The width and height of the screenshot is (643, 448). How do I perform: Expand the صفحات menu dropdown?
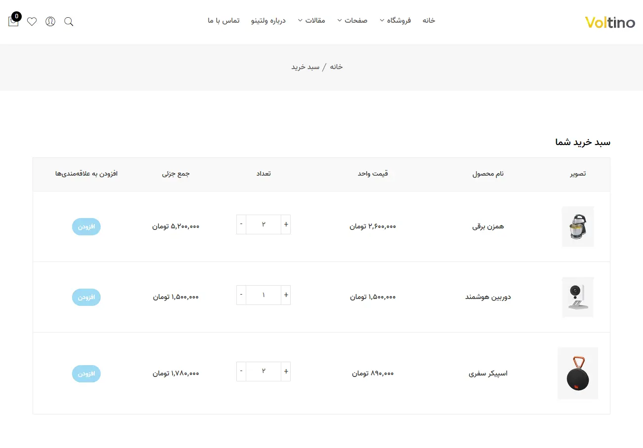point(352,21)
